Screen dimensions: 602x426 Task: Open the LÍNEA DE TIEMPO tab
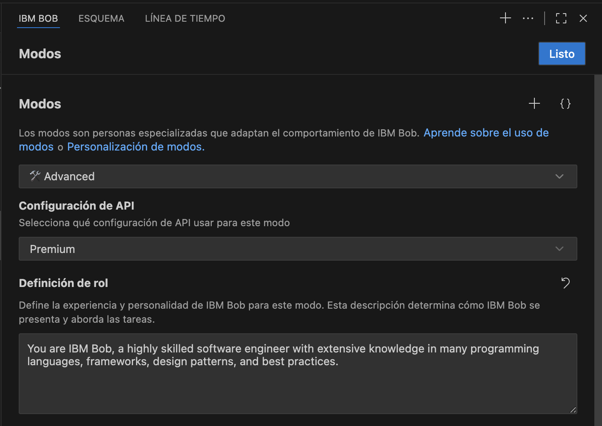click(x=185, y=18)
